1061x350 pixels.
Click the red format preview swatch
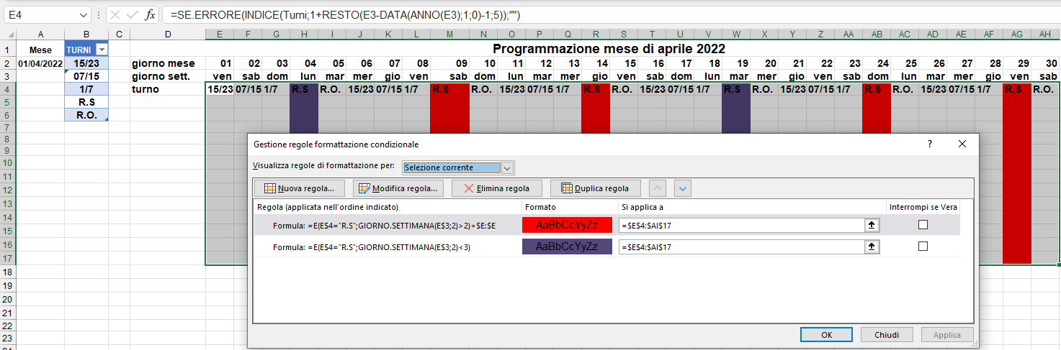point(567,225)
